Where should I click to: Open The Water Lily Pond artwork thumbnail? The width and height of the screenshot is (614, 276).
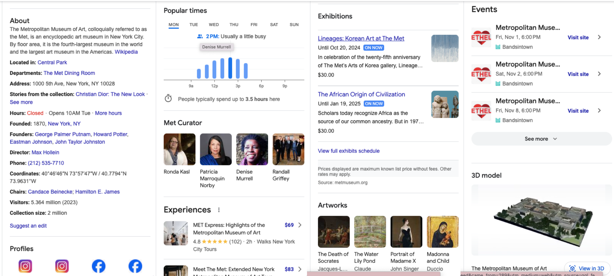click(x=370, y=232)
